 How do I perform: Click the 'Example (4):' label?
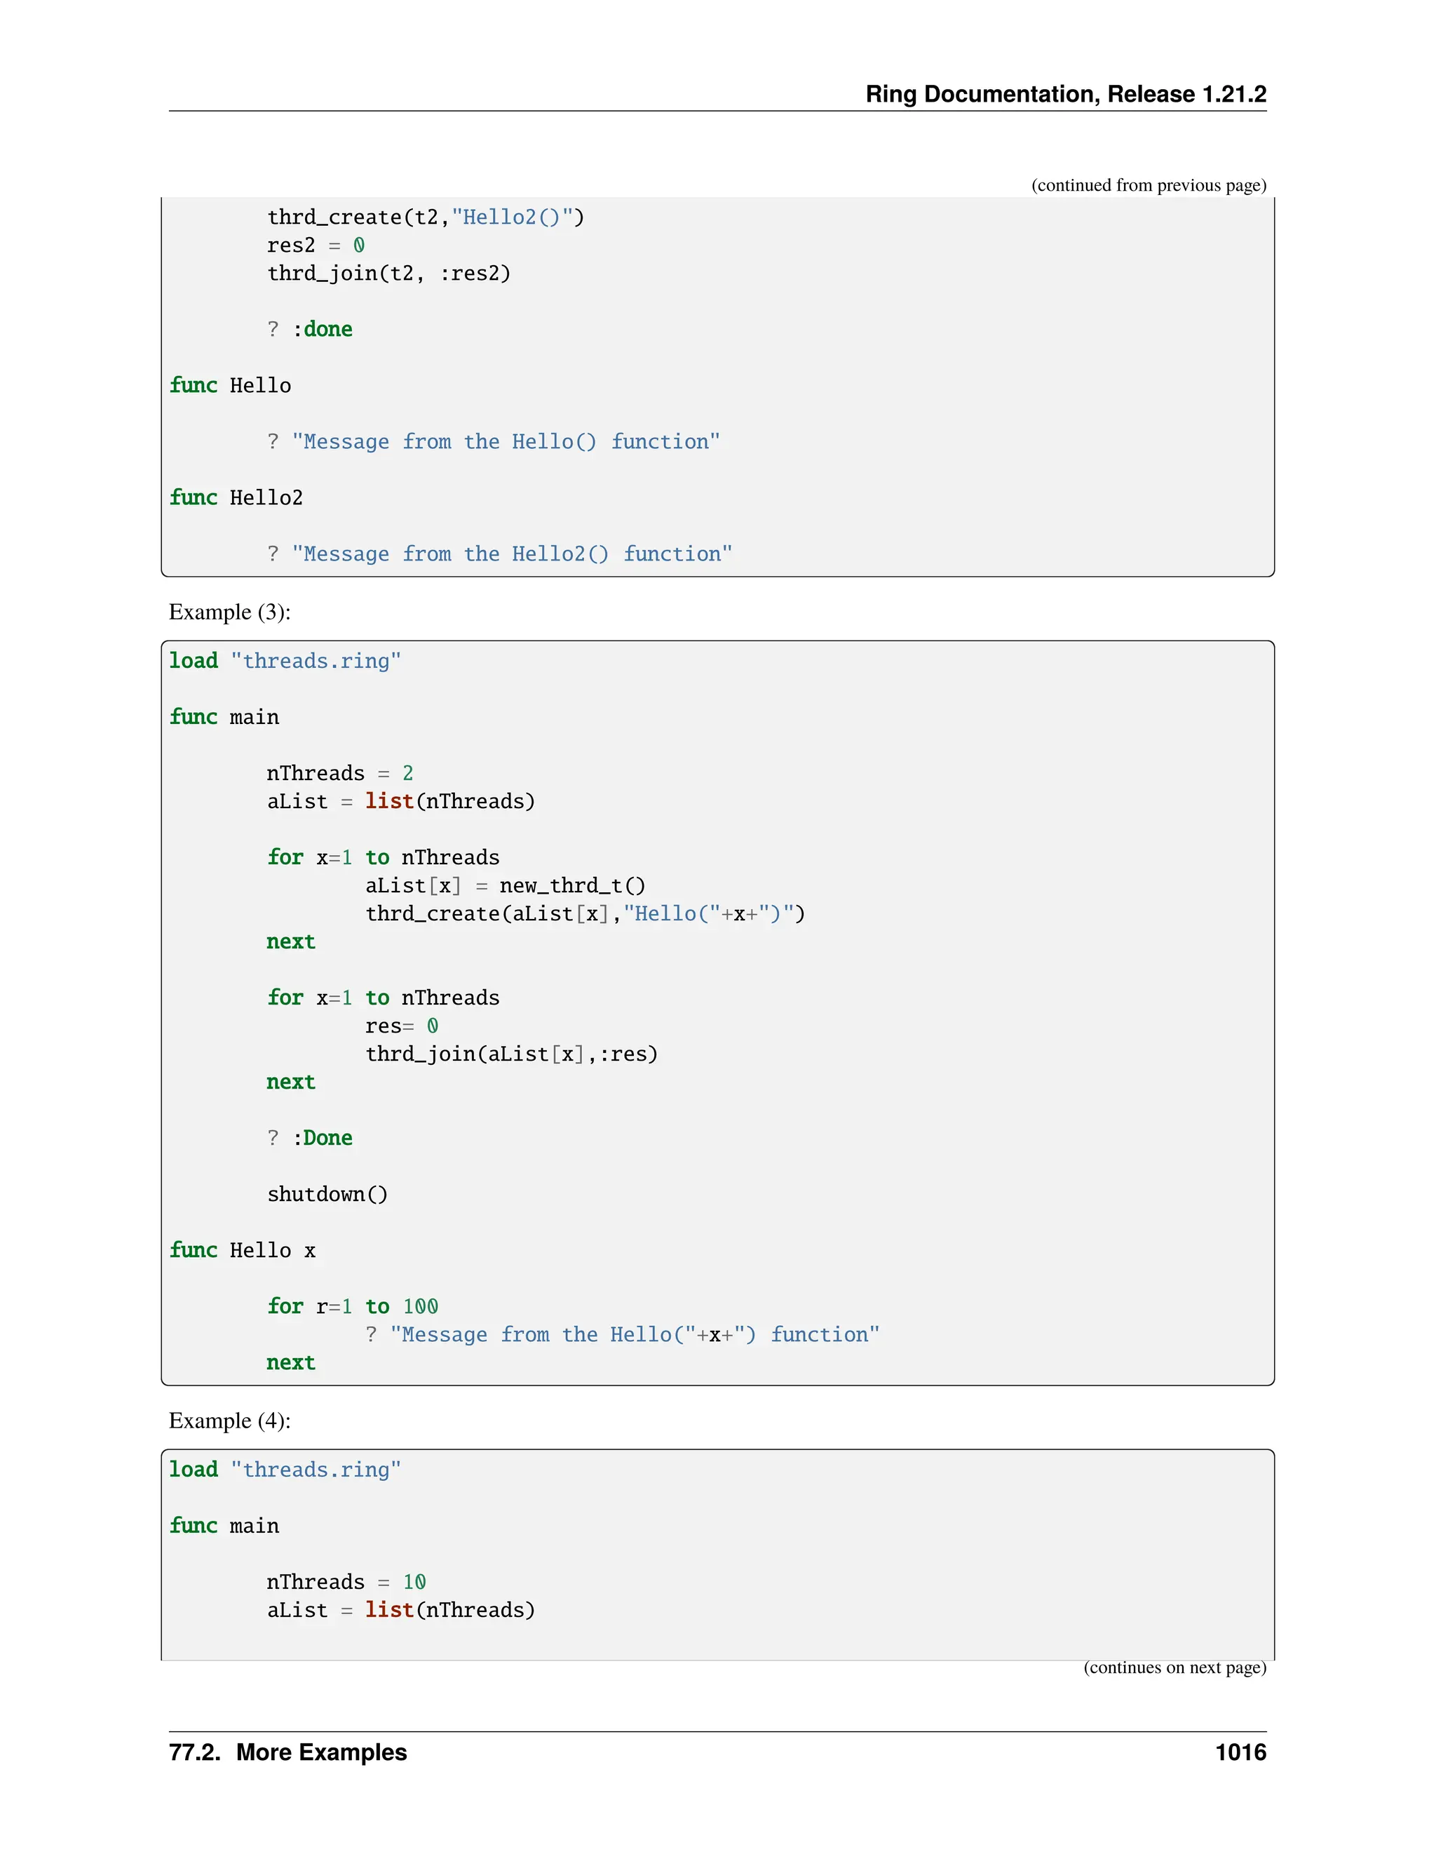[230, 1421]
